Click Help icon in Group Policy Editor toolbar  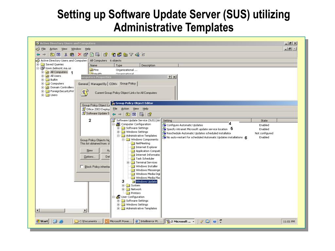click(149, 114)
